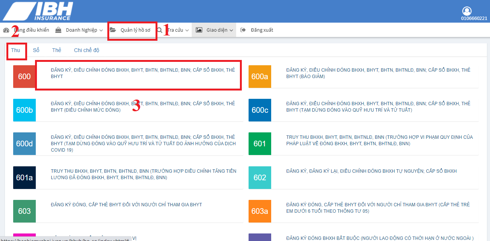This screenshot has width=490, height=241.
Task: Open the orange 603a tile
Action: coord(260,211)
